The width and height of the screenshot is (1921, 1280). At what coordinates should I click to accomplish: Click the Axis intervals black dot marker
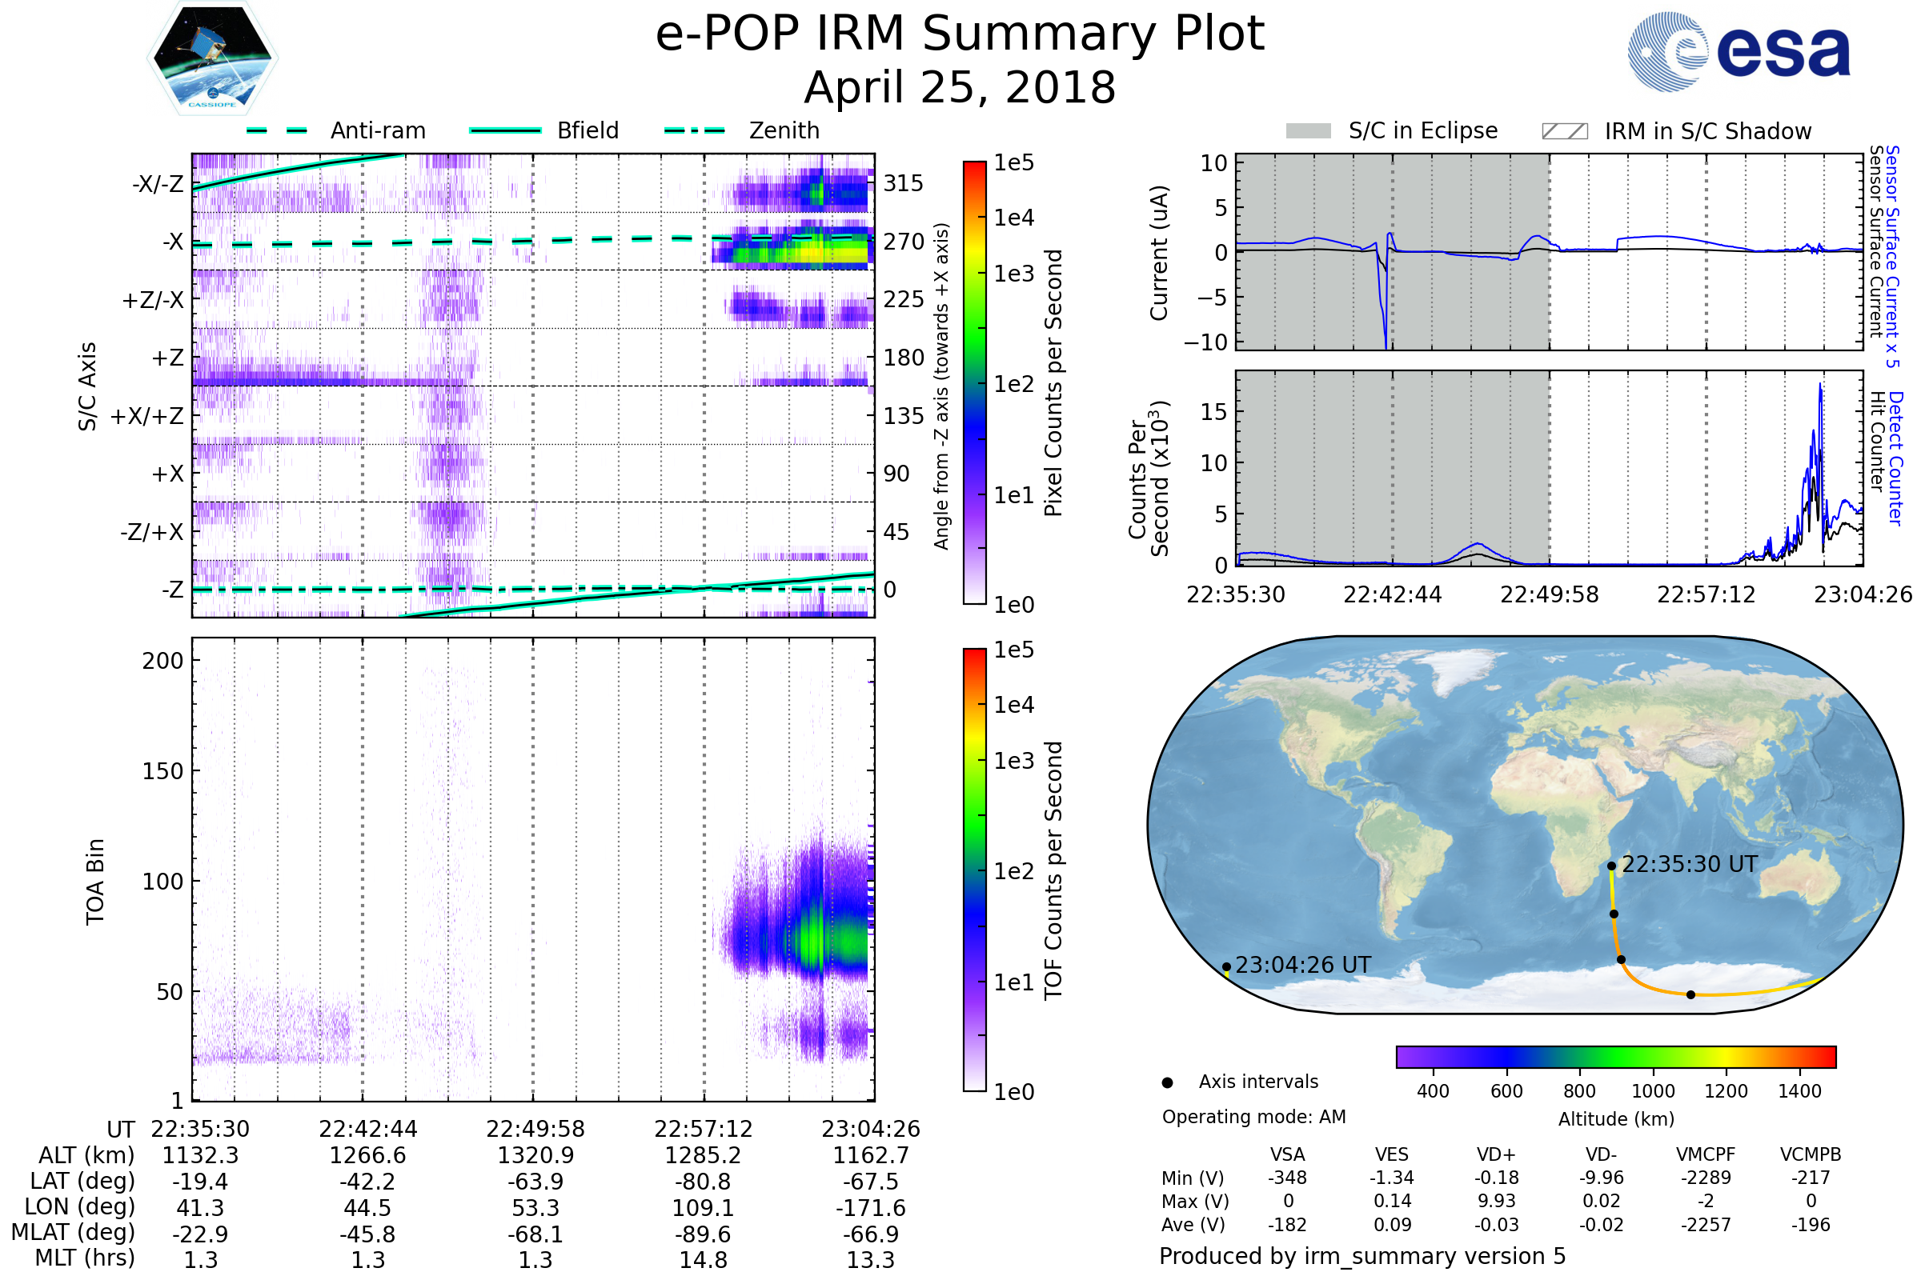1167,1083
